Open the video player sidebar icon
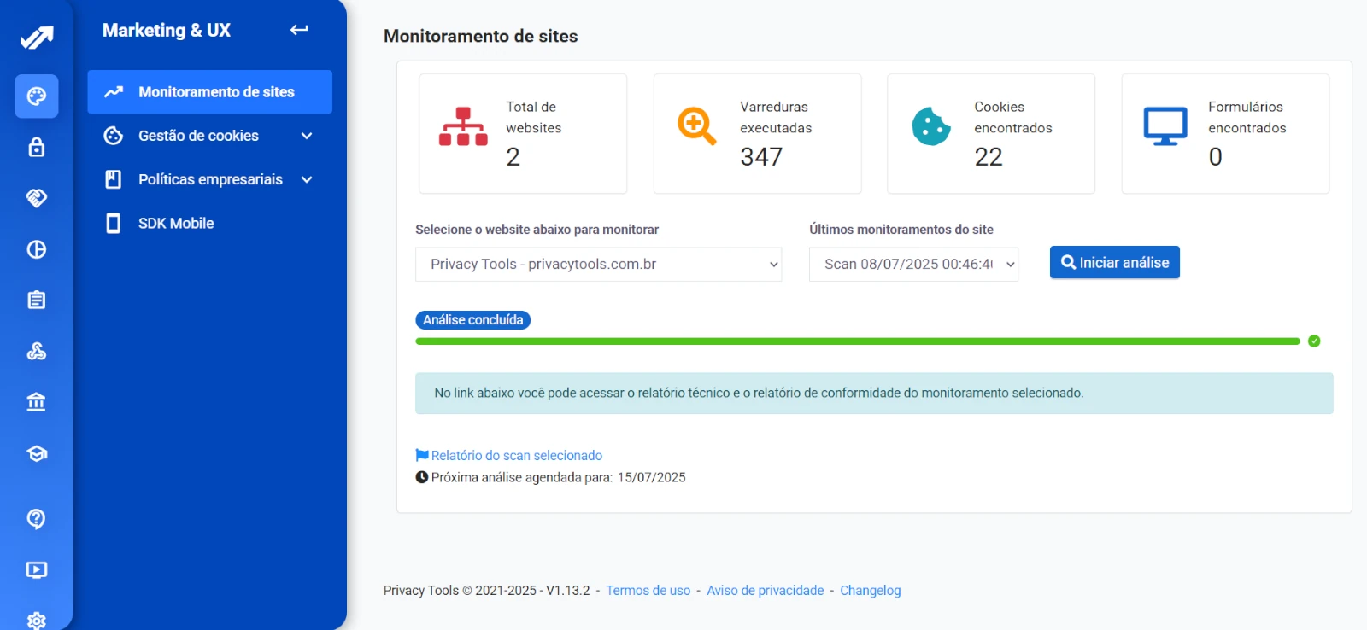Screen dimensions: 1367x630 click(x=36, y=569)
